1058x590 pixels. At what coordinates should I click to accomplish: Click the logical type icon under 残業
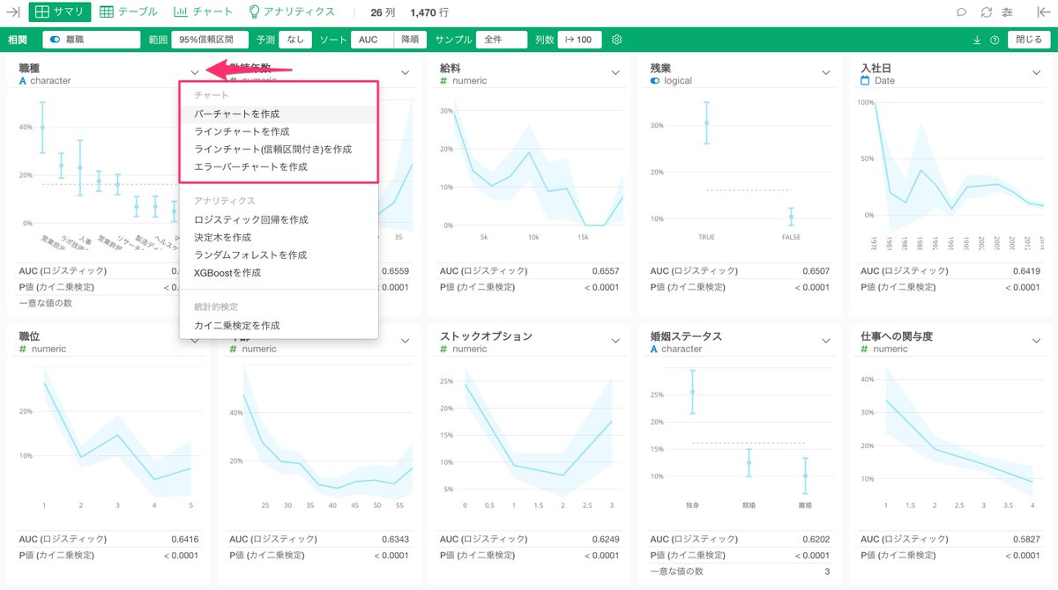pos(655,81)
